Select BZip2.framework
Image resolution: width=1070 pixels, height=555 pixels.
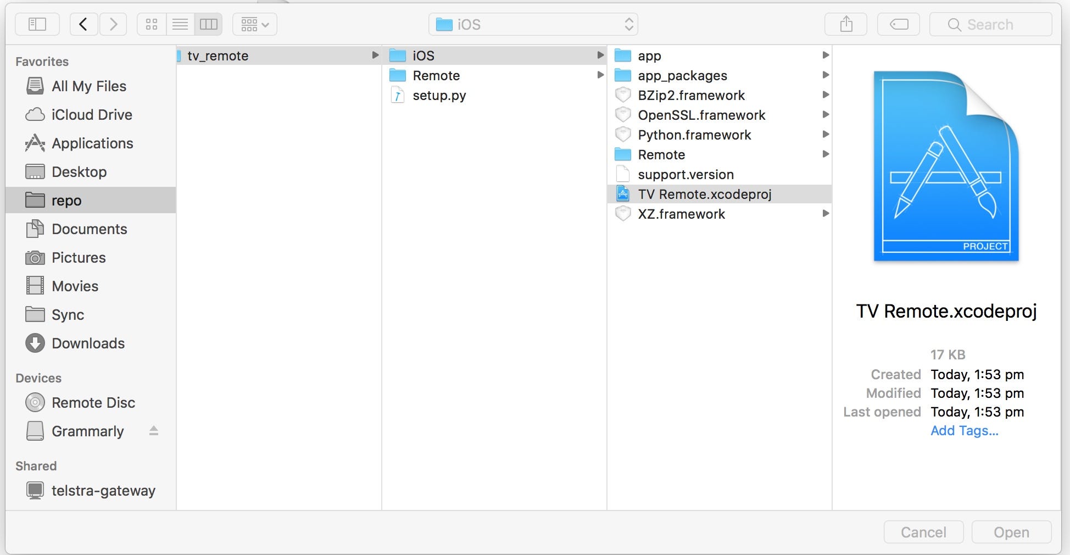pyautogui.click(x=720, y=95)
